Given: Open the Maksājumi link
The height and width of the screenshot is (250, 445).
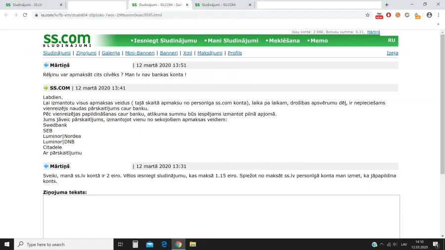Looking at the screenshot, I should pyautogui.click(x=210, y=53).
